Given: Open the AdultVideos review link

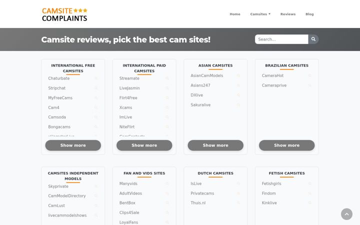Looking at the screenshot, I should click(x=130, y=193).
